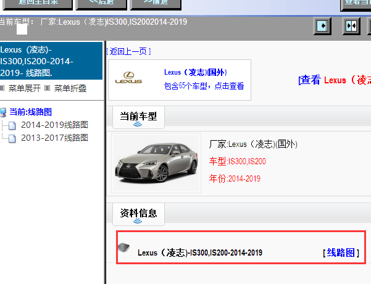Expand the menu via 菜单展开

25,88
